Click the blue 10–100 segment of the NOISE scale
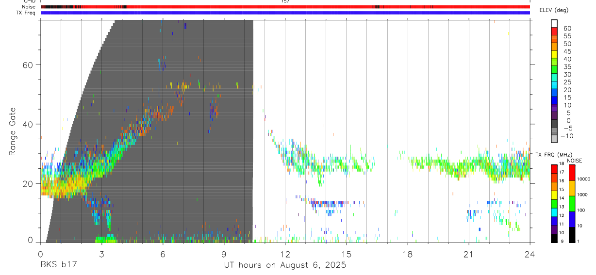The height and width of the screenshot is (275, 596). 572,219
